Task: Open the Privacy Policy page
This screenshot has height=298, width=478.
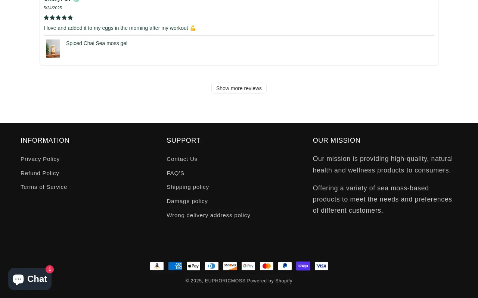Action: (40, 159)
